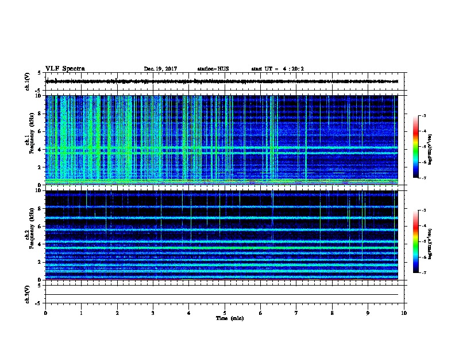This screenshot has width=455, height=351.
Task: Click the ch.2 colorbar log(PSD) label
Action: coord(430,244)
